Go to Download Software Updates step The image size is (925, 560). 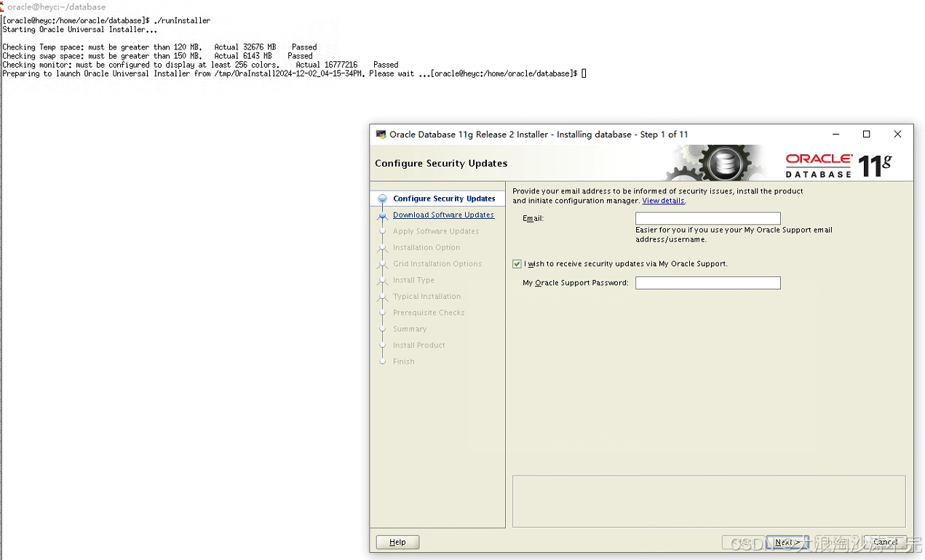click(x=443, y=215)
